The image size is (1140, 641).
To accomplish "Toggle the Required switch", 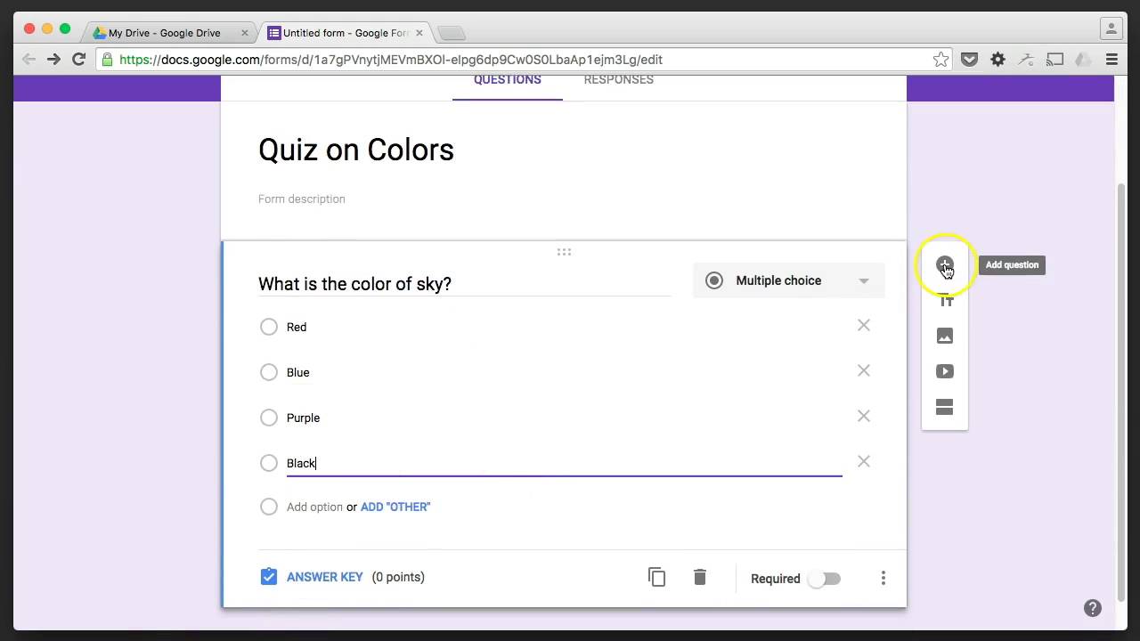I will click(824, 579).
